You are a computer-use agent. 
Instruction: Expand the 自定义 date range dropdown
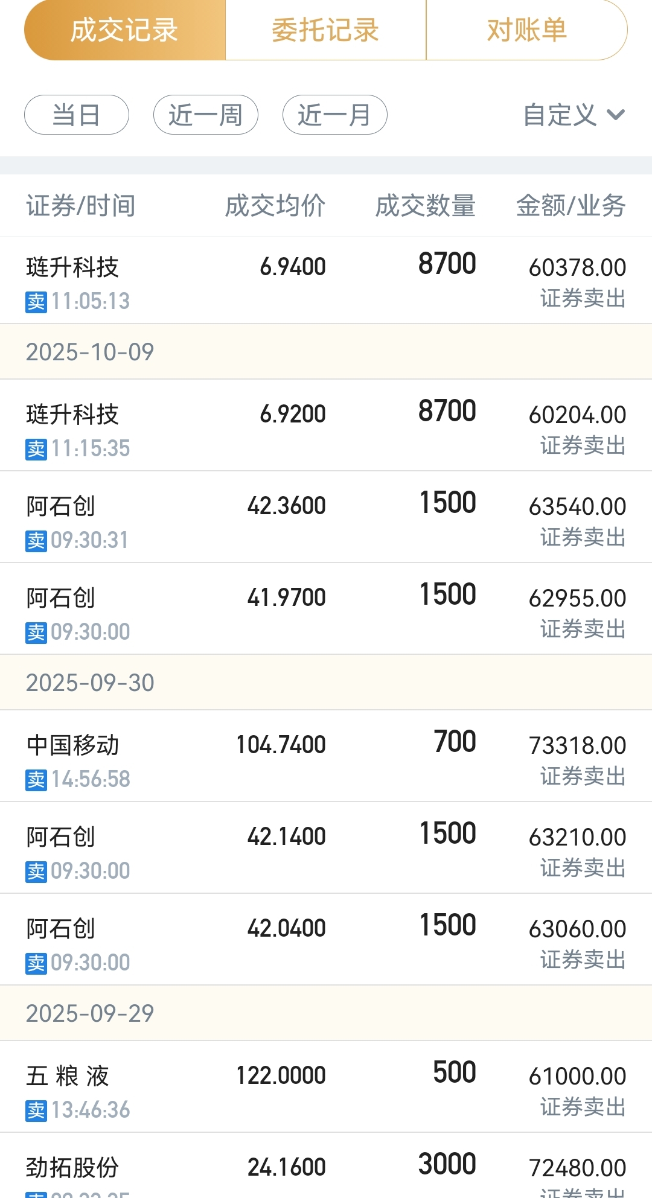pos(560,115)
